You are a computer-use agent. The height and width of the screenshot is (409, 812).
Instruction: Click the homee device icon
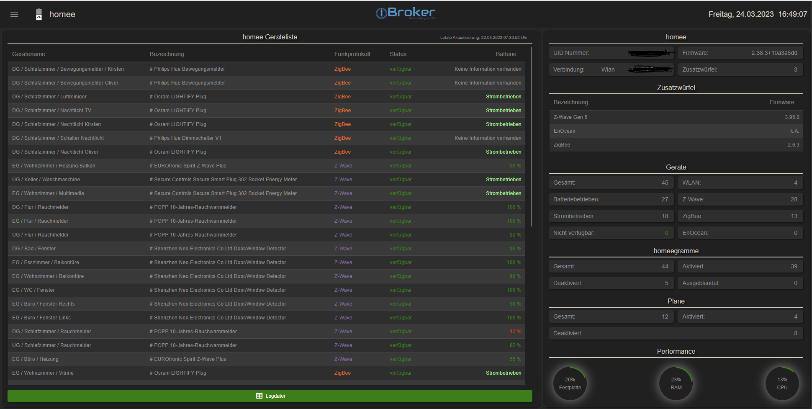(x=39, y=14)
